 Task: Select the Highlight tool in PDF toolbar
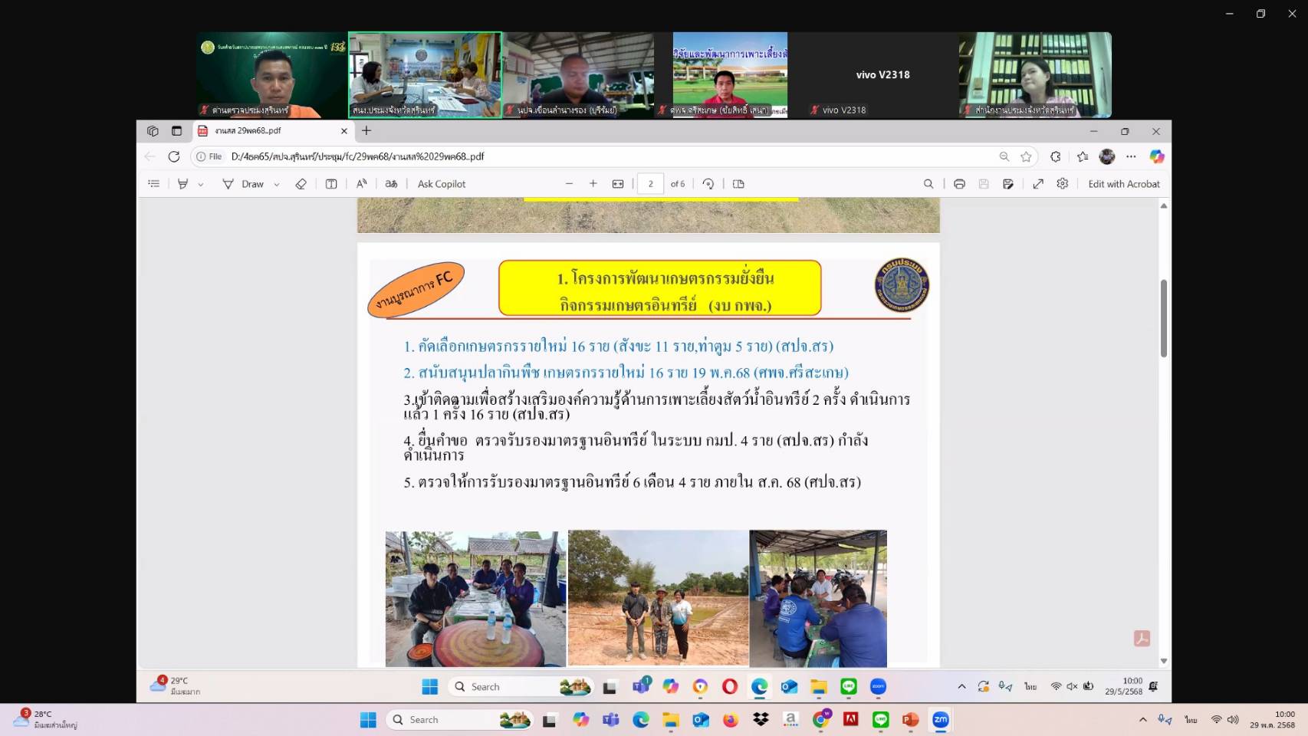[x=182, y=184]
